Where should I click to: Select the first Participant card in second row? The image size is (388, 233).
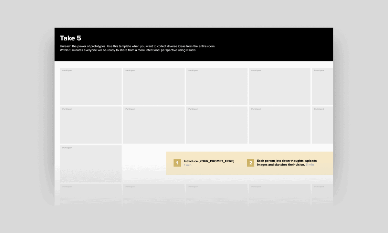(x=91, y=125)
